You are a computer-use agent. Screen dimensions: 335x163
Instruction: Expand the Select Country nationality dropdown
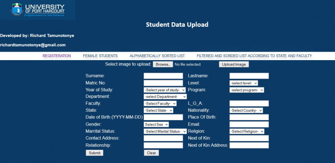(x=246, y=110)
